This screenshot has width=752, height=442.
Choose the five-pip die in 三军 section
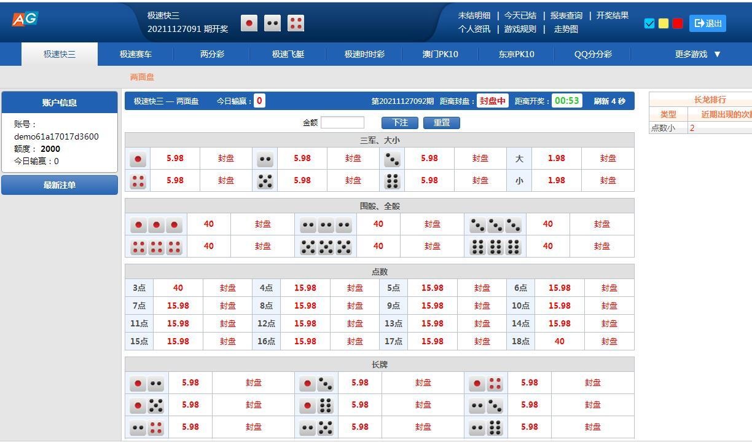tap(265, 181)
